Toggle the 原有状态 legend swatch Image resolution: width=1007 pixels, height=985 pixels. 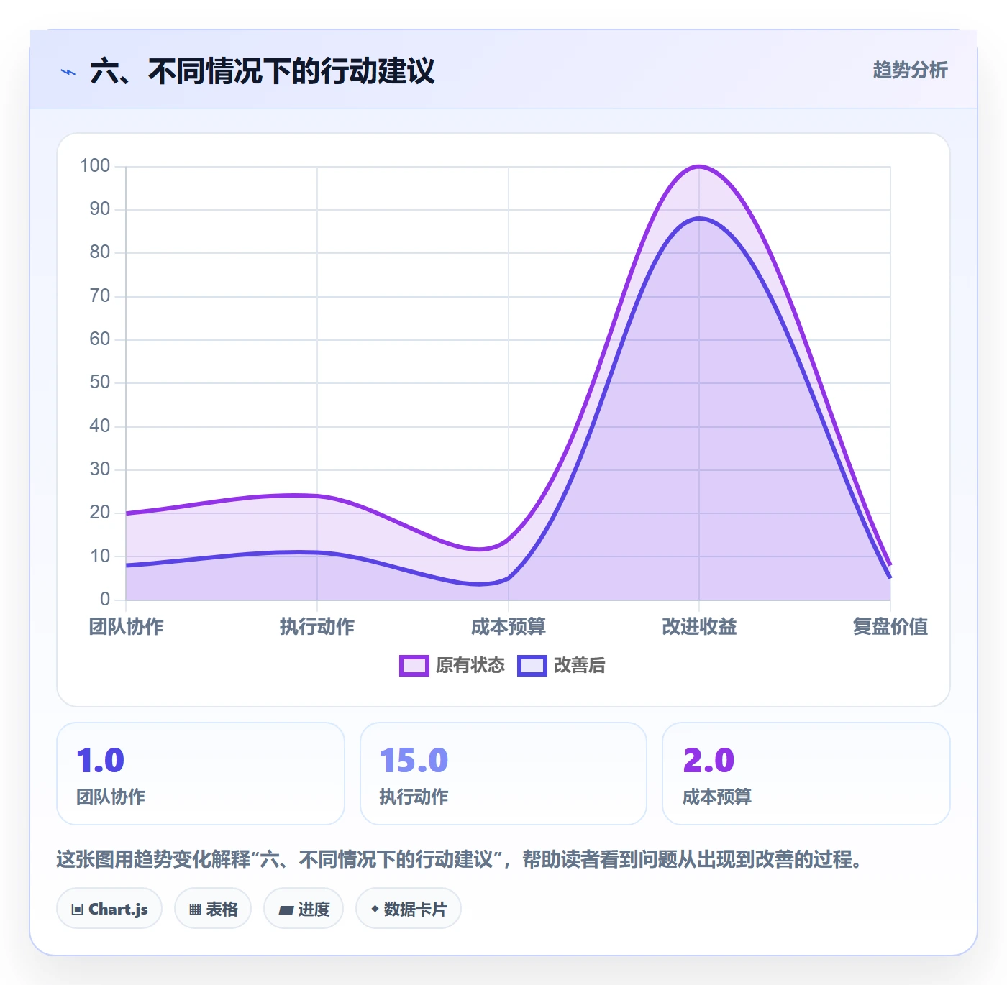pos(414,666)
